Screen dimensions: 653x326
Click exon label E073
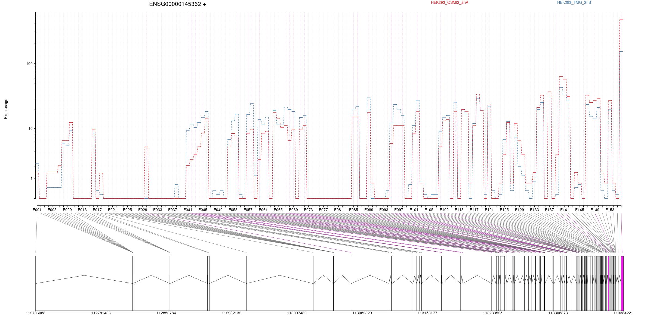(x=308, y=210)
